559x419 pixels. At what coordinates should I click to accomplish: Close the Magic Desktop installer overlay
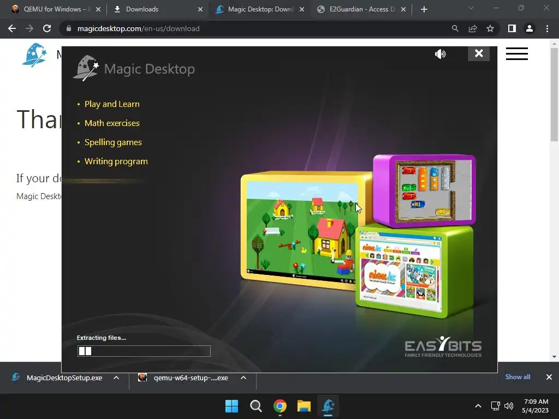click(478, 53)
